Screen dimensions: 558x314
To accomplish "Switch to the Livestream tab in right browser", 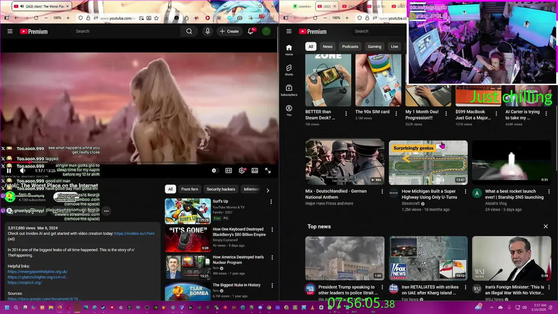I will tap(302, 6).
